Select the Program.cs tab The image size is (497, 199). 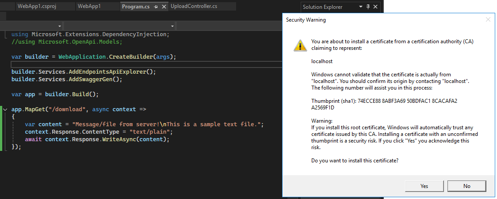click(135, 6)
